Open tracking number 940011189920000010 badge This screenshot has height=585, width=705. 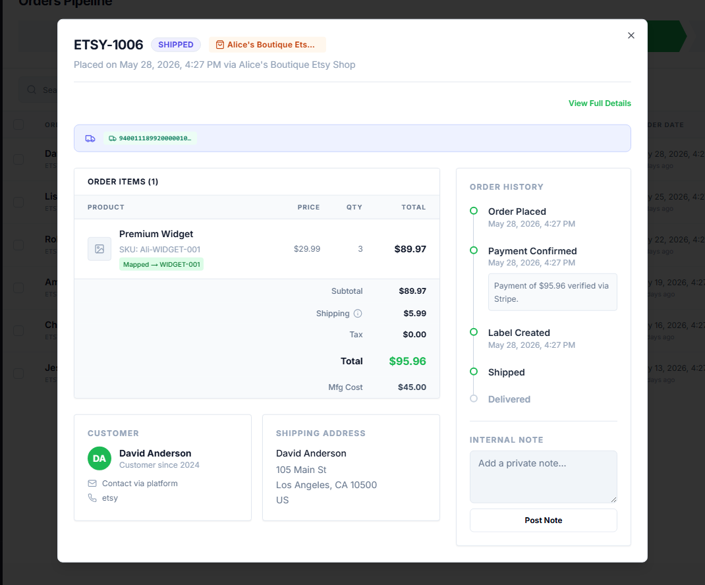tap(150, 138)
